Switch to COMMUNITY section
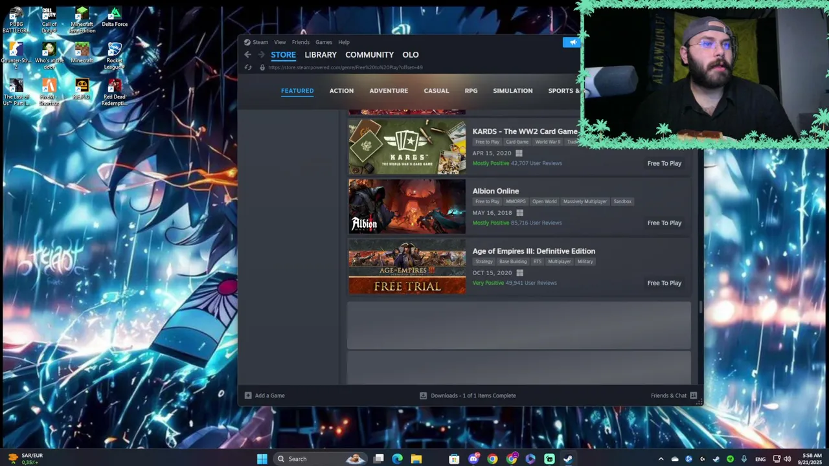Image resolution: width=829 pixels, height=466 pixels. pyautogui.click(x=369, y=55)
